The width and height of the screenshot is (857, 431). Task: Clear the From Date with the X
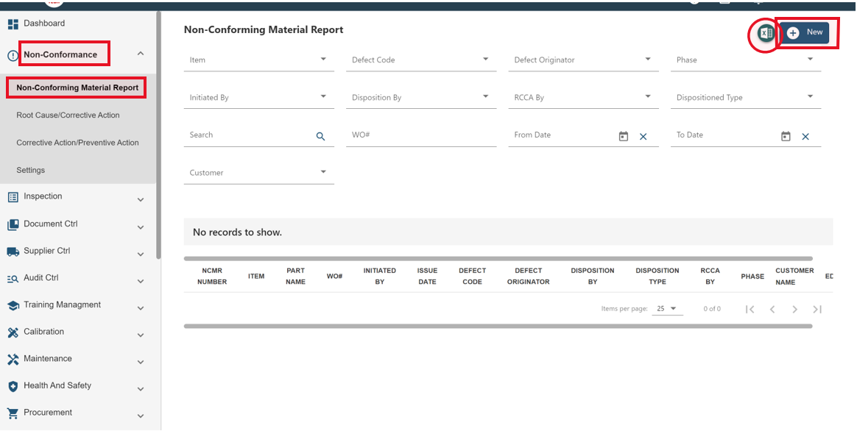pyautogui.click(x=643, y=136)
